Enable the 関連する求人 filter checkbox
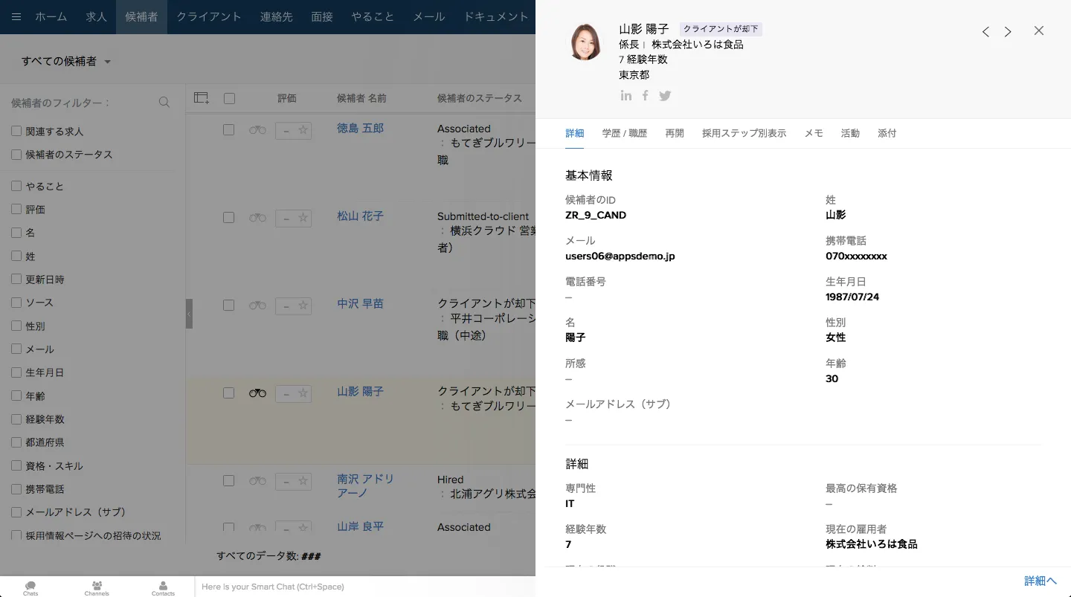The height and width of the screenshot is (597, 1071). pyautogui.click(x=16, y=132)
